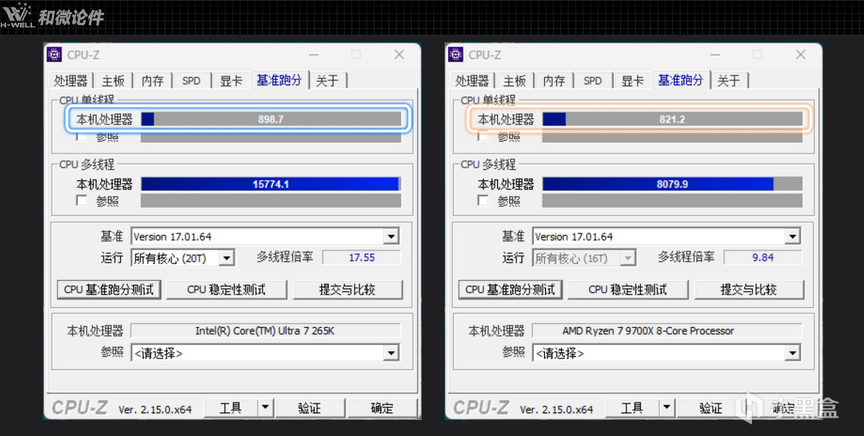The height and width of the screenshot is (436, 864).
Task: Click 提交与比较 in right window
Action: [749, 290]
